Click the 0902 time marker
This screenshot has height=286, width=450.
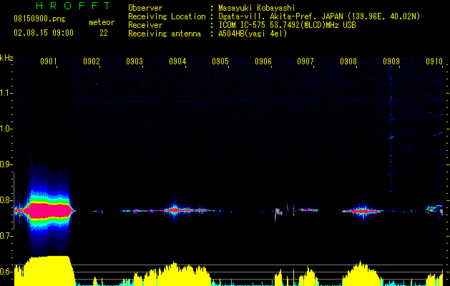click(x=92, y=61)
